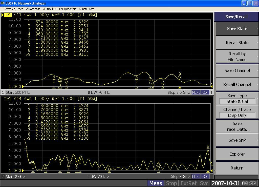Image resolution: width=259 pixels, height=187 pixels.
Task: Expand the Save SnP softkey submenu
Action: coord(237,140)
